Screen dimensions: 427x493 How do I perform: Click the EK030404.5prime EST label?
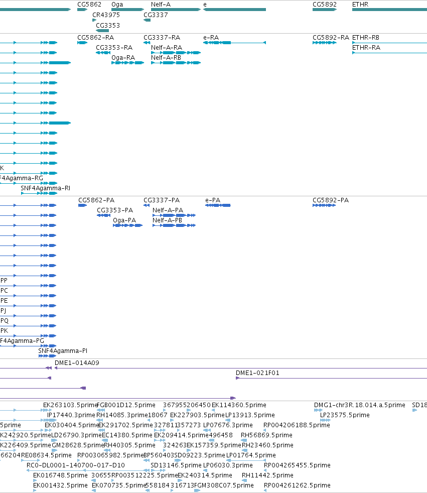pyautogui.click(x=72, y=425)
